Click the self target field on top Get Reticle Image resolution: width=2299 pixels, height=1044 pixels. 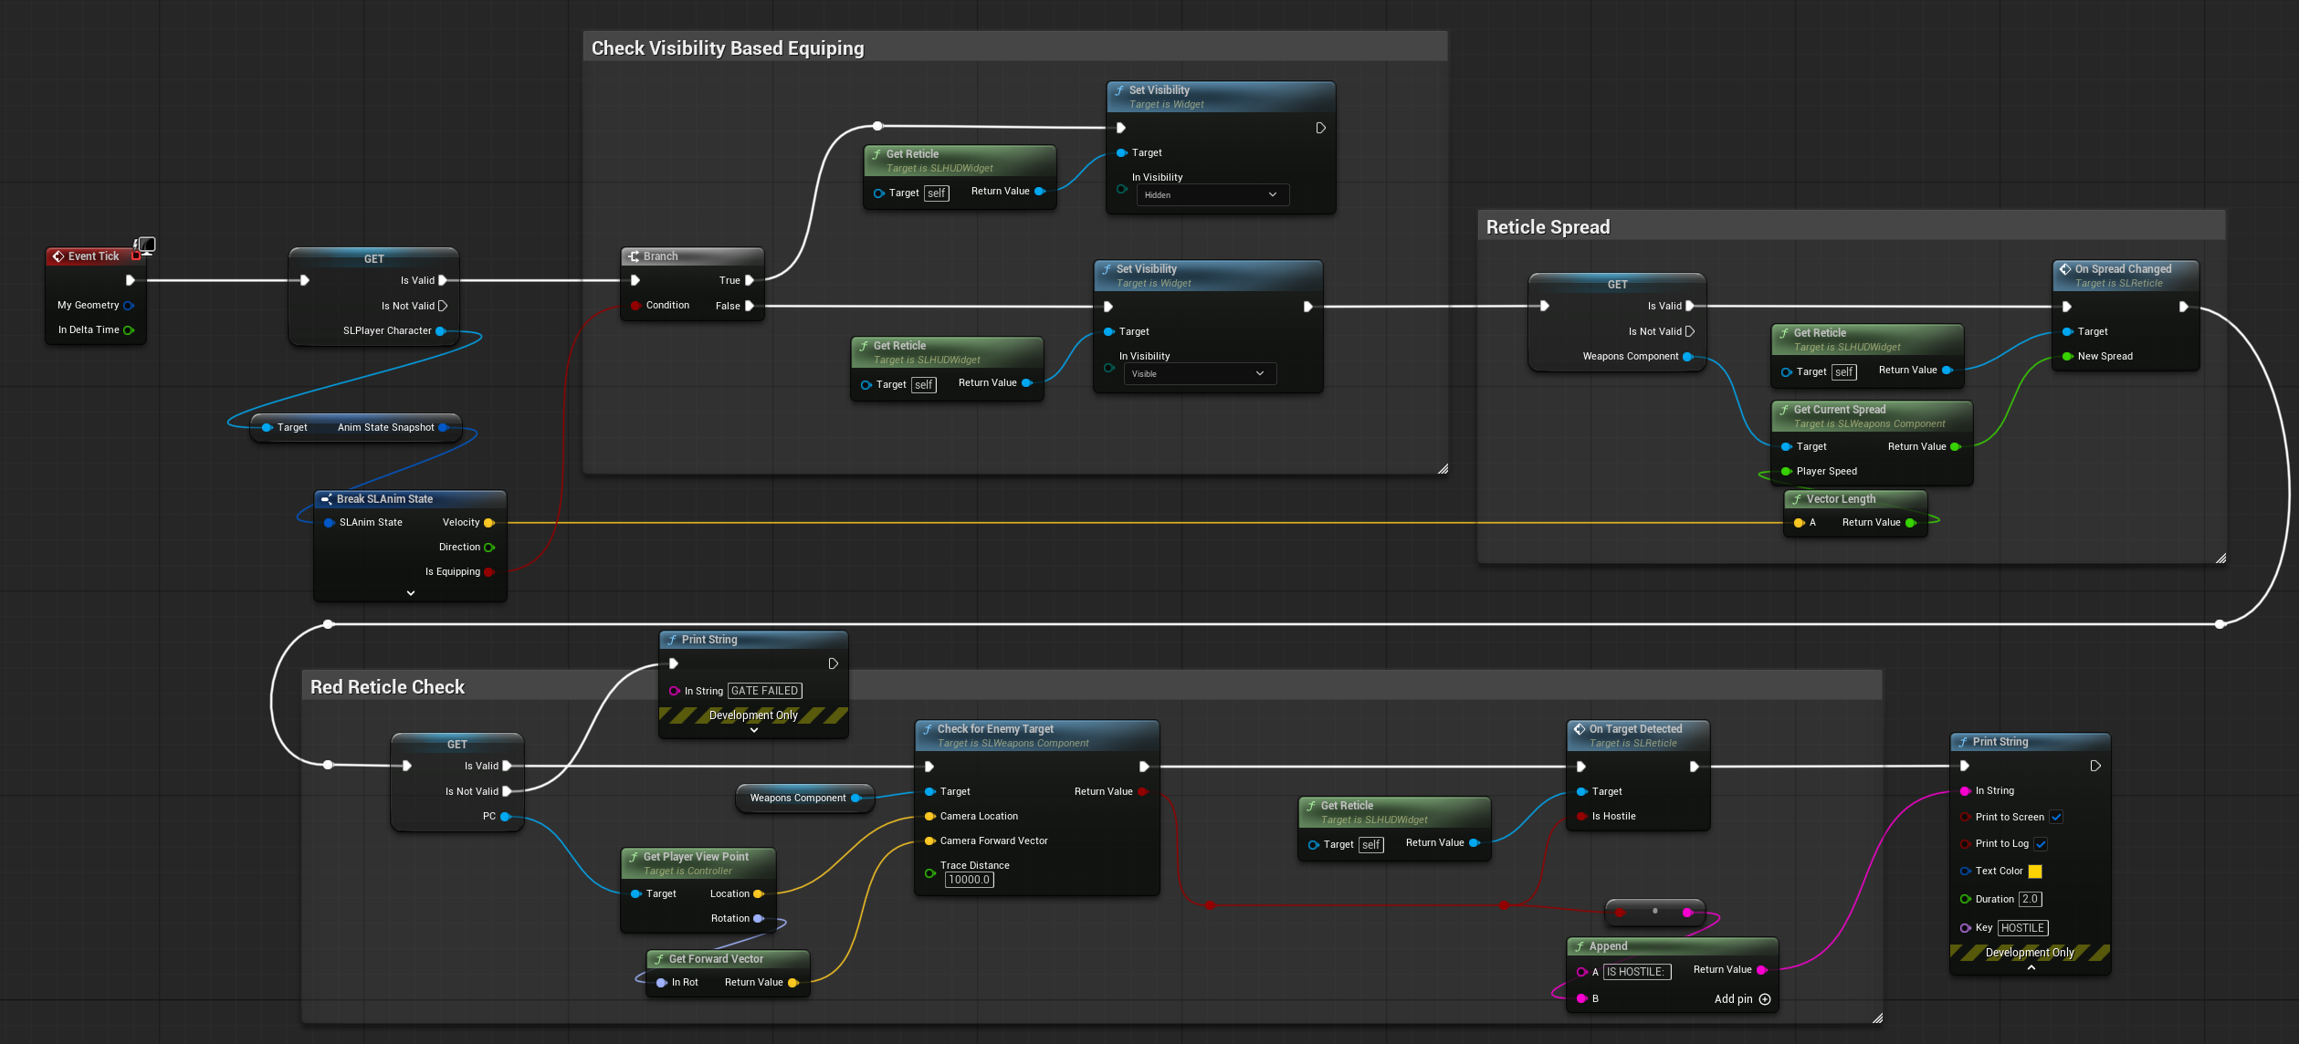point(937,193)
